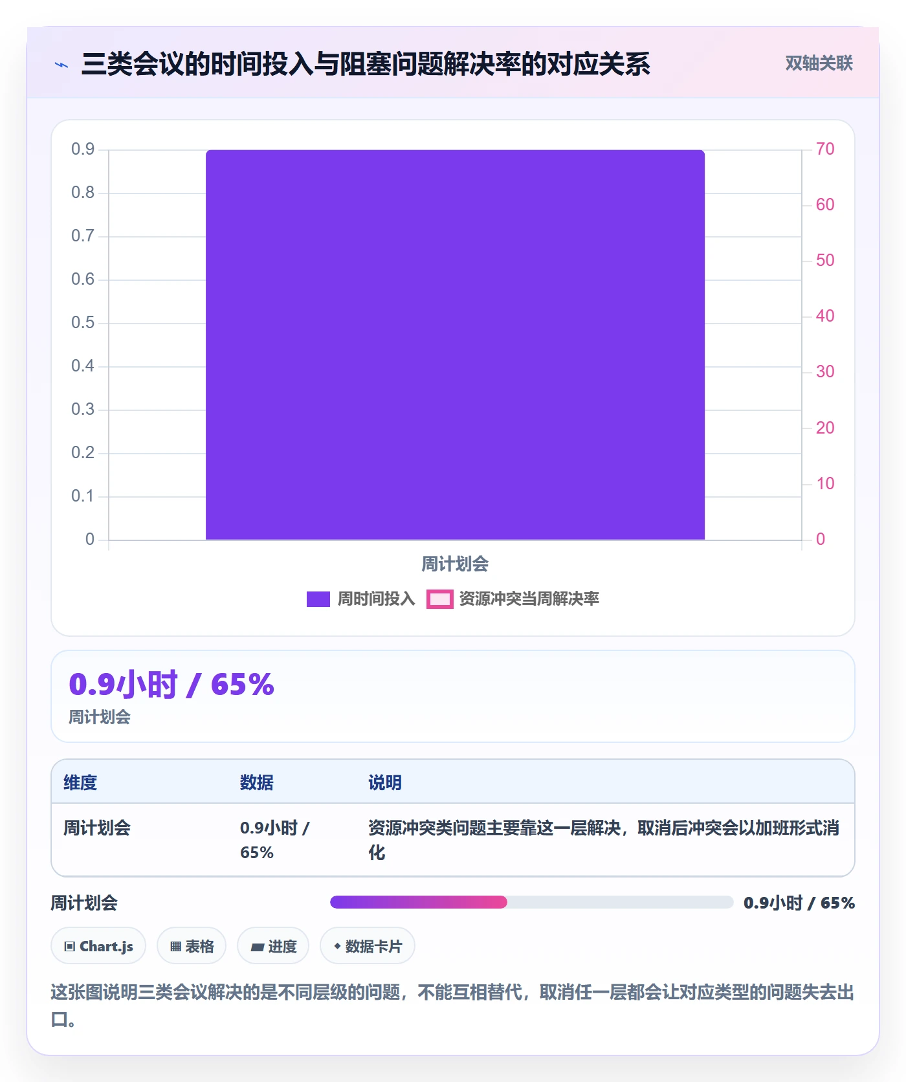
Task: Select the 数据卡片 chip
Action: click(x=368, y=946)
